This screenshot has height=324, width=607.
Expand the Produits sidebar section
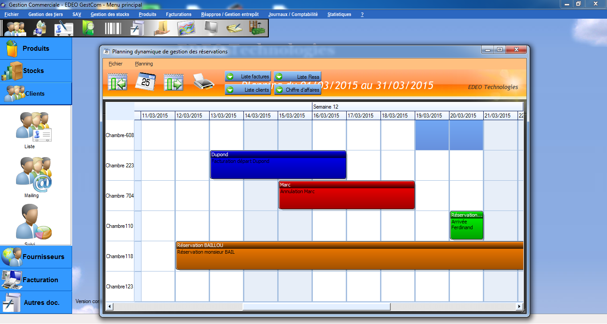(x=36, y=49)
